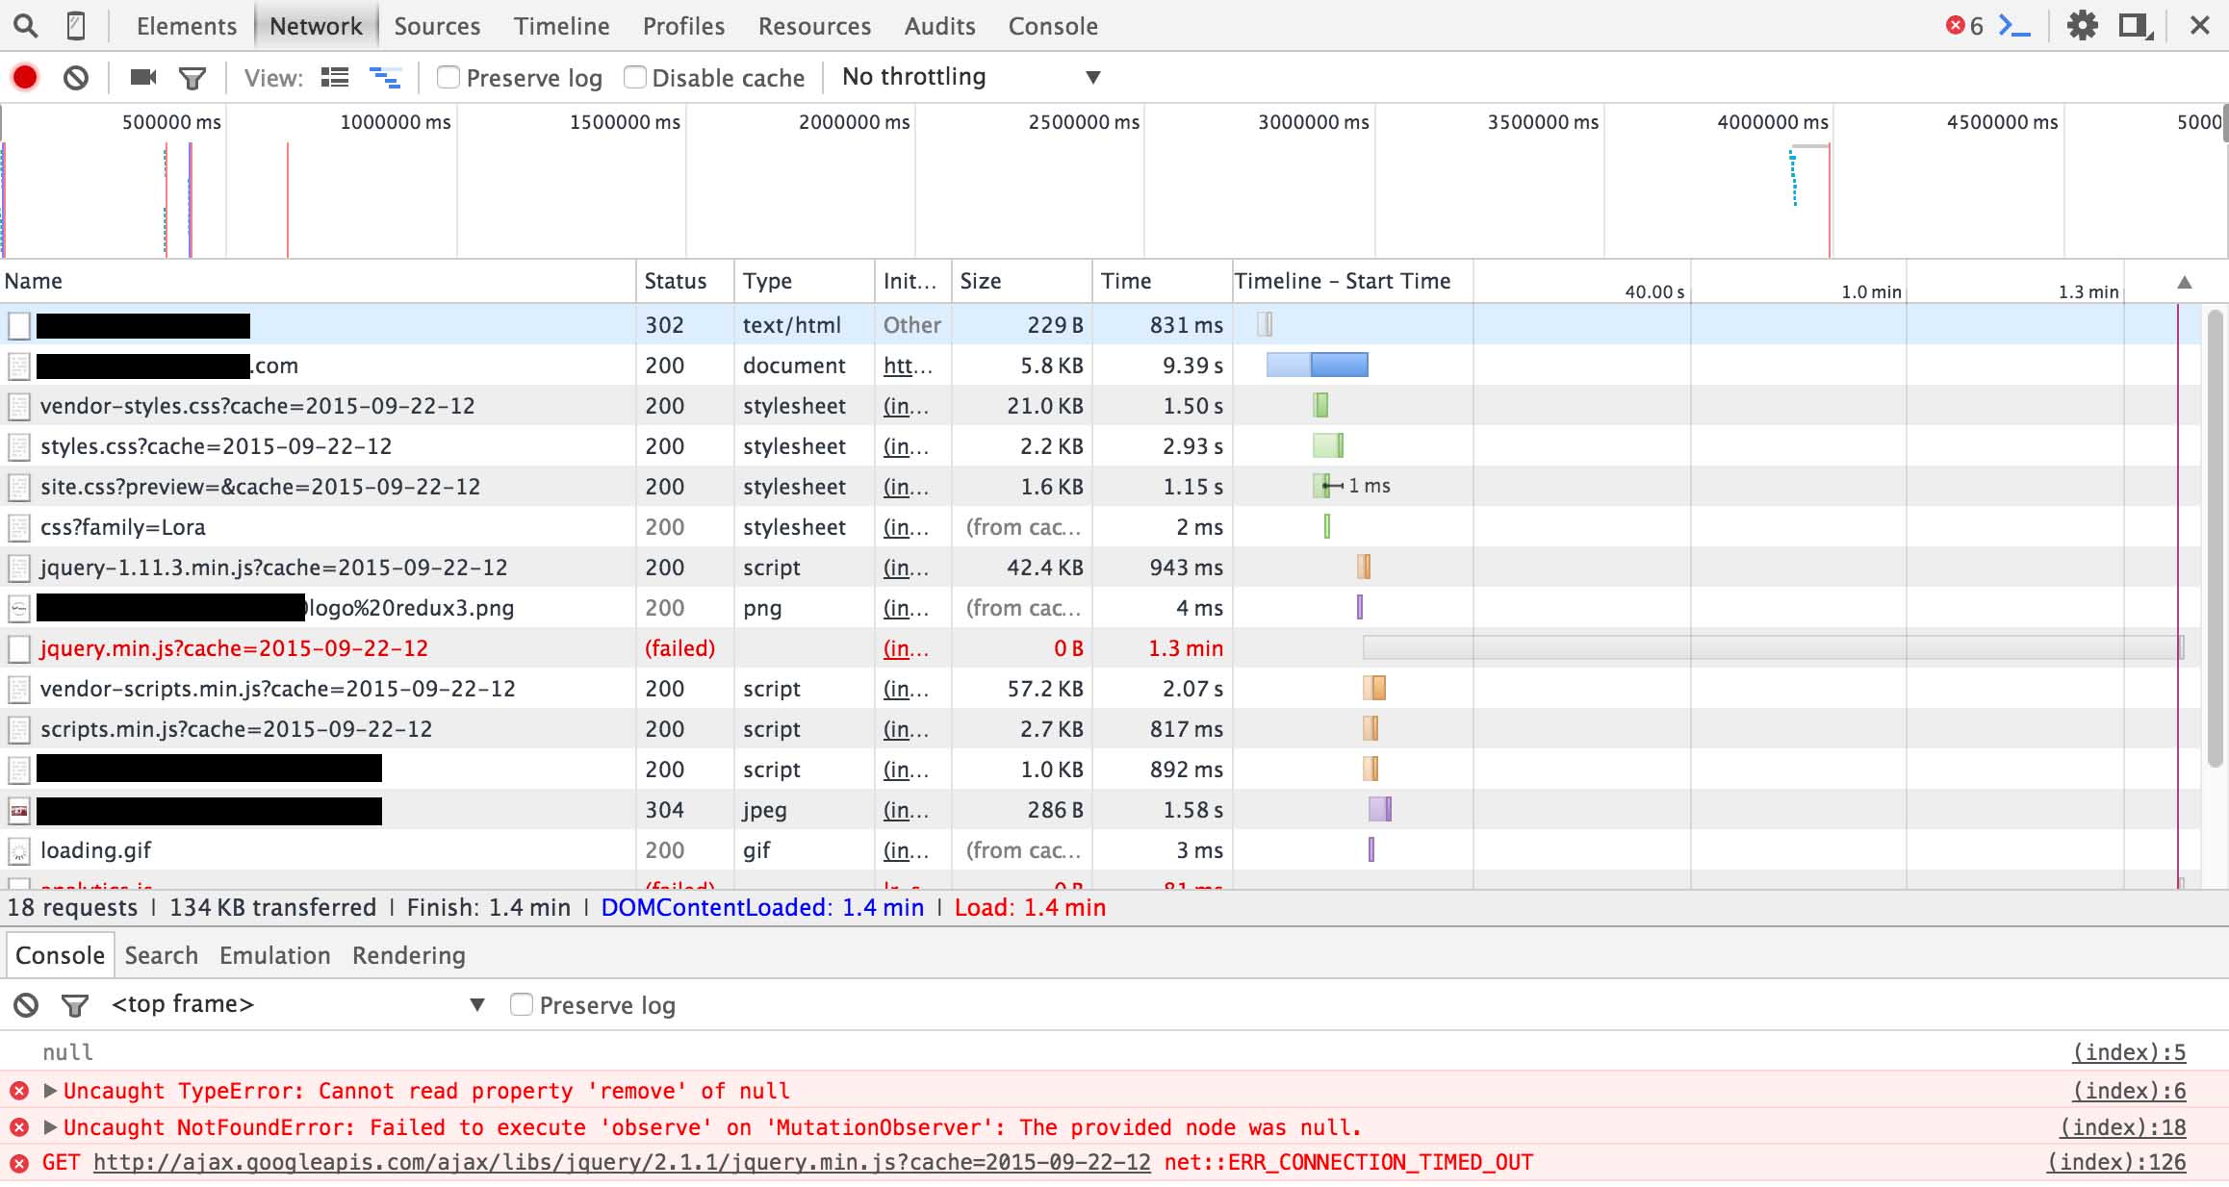The height and width of the screenshot is (1187, 2229).
Task: Toggle device mode phone icon
Action: pyautogui.click(x=76, y=26)
